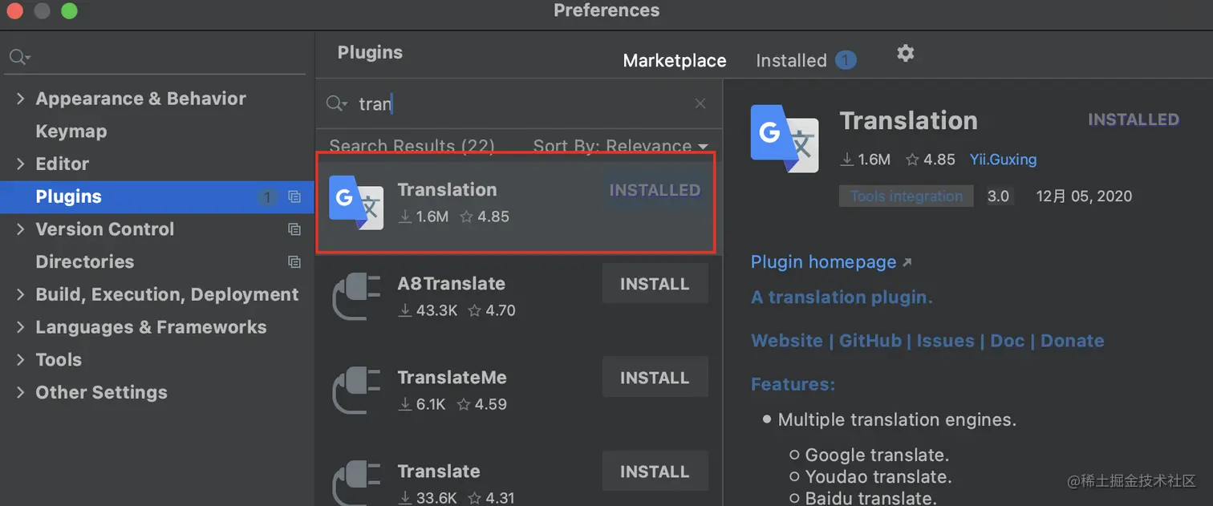Expand the Tools settings node
The width and height of the screenshot is (1213, 506).
[x=21, y=360]
